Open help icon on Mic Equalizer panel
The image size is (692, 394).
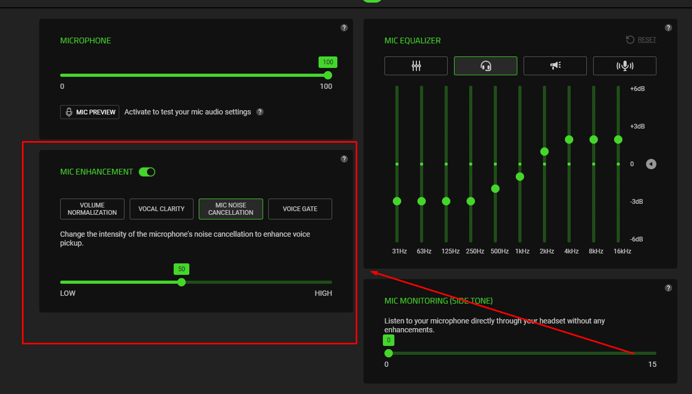(x=668, y=28)
